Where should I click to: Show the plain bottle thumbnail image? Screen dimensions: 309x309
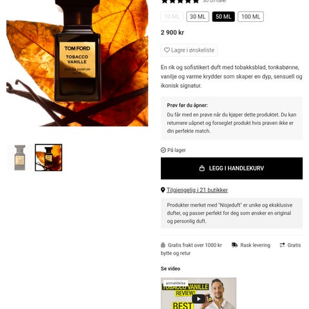click(x=20, y=158)
